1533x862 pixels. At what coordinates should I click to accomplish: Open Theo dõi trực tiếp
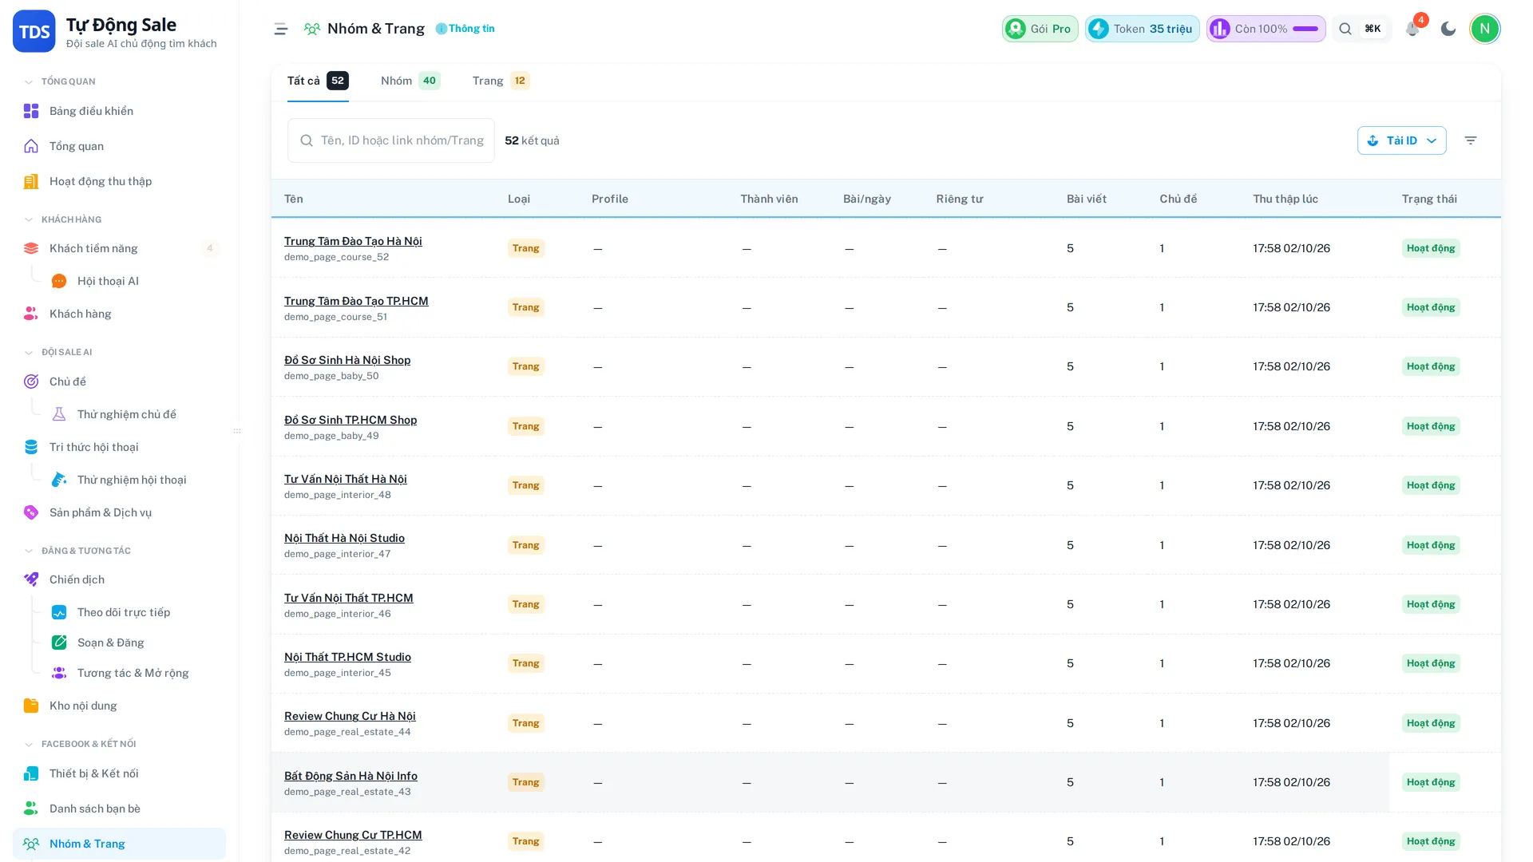(x=133, y=612)
